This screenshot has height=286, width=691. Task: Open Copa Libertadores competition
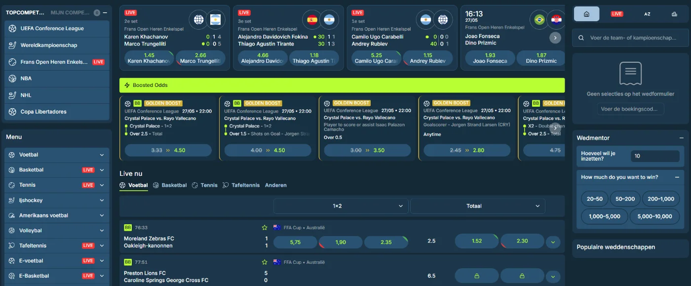coord(57,112)
